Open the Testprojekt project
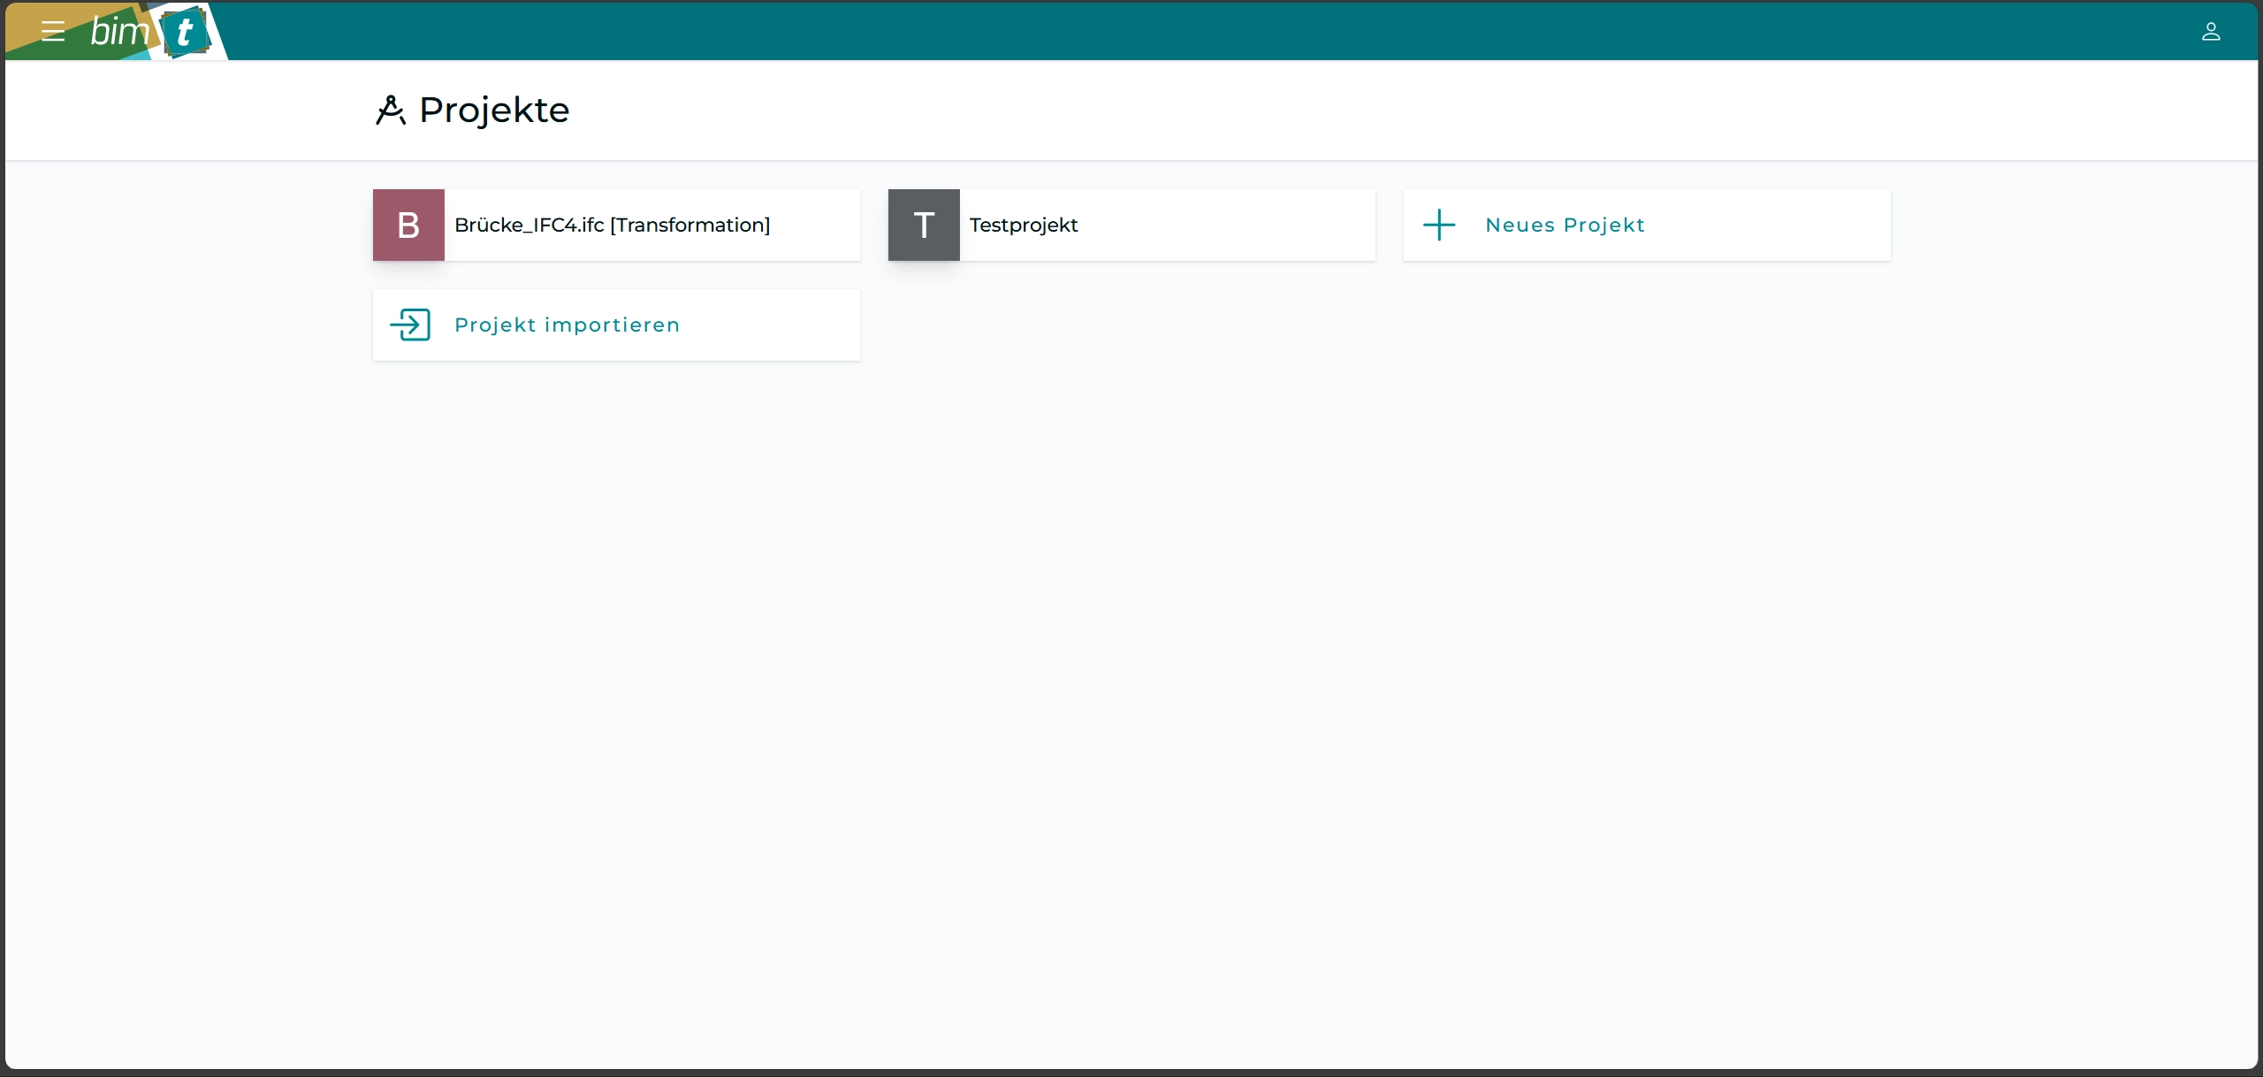The height and width of the screenshot is (1077, 2263). coord(1024,225)
